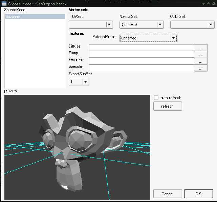The width and height of the screenshot is (217, 202).
Task: Close the dialog with the title bar X icon
Action: [214, 4]
